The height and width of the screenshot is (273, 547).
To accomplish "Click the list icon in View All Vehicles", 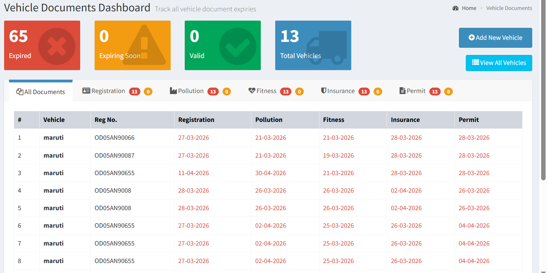I will point(475,62).
